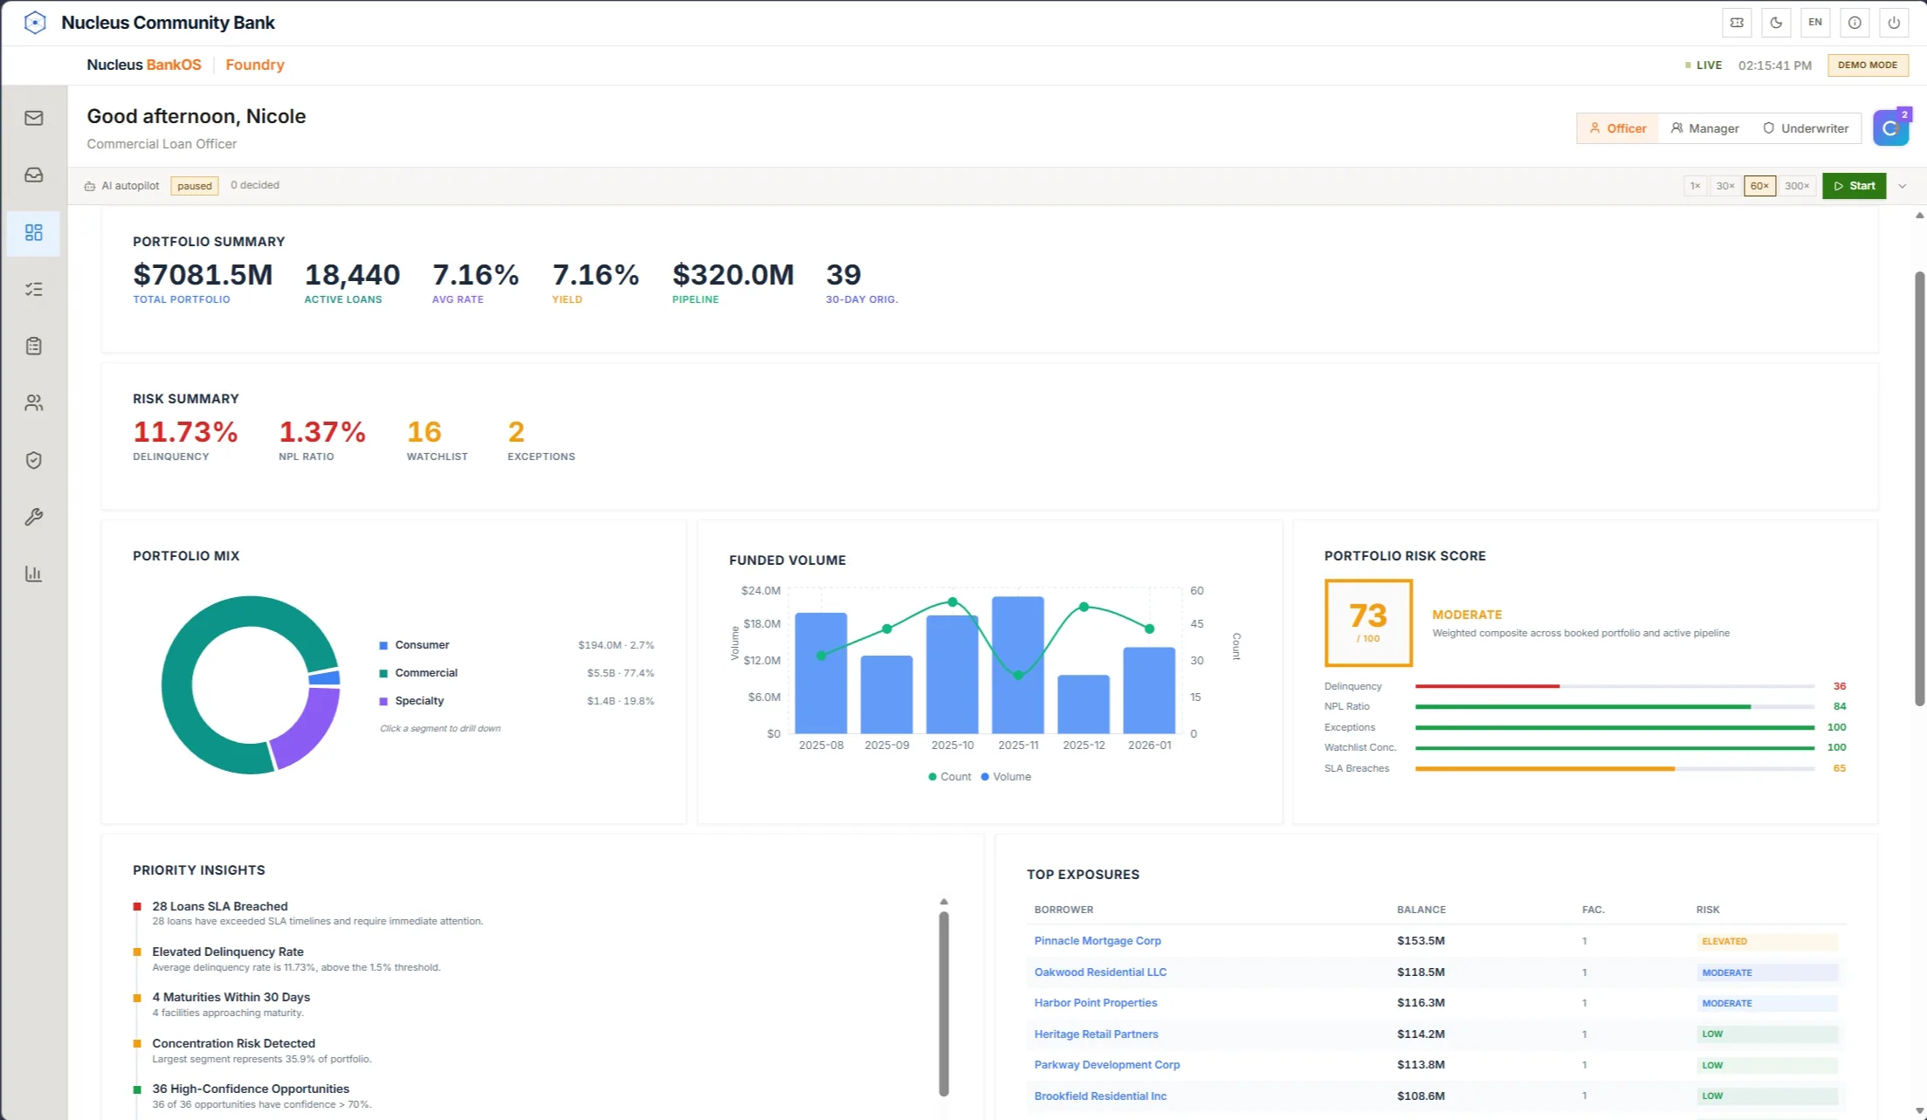1927x1120 pixels.
Task: Open the bar chart reports icon in sidebar
Action: point(34,574)
